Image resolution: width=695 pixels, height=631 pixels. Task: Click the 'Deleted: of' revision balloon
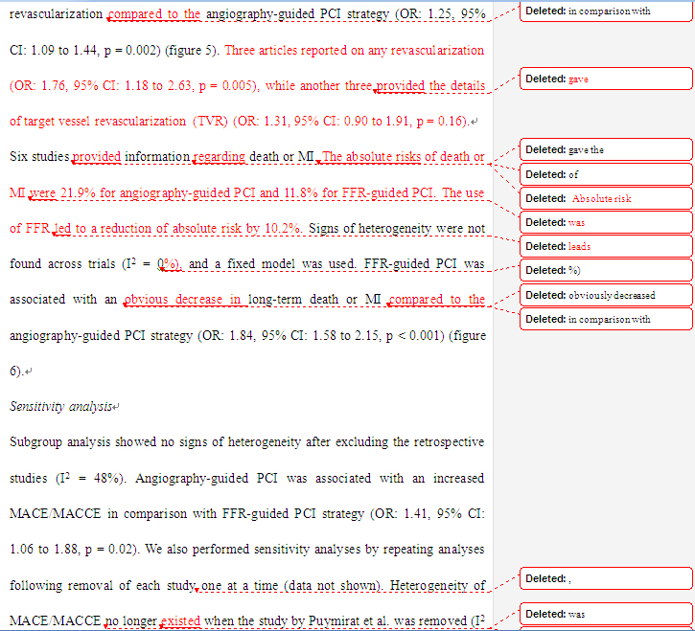pos(605,174)
